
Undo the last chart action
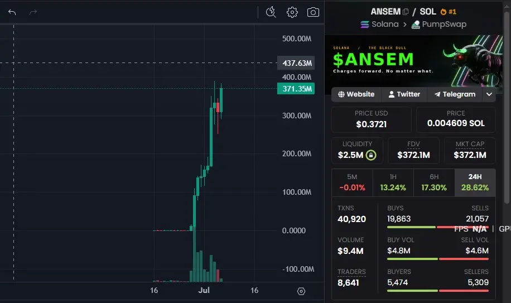[x=12, y=12]
